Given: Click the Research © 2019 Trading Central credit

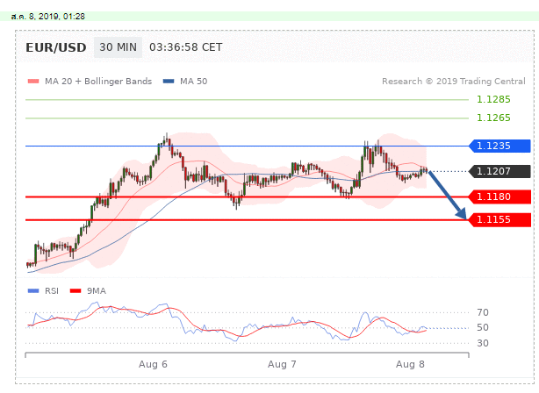Looking at the screenshot, I should [x=453, y=82].
